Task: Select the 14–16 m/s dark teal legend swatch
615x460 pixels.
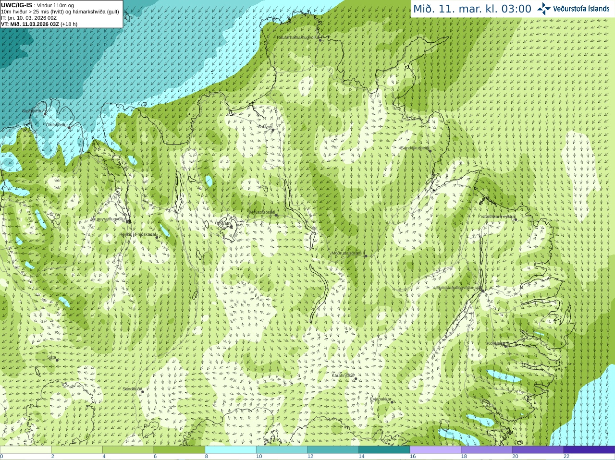Action: pos(384,450)
